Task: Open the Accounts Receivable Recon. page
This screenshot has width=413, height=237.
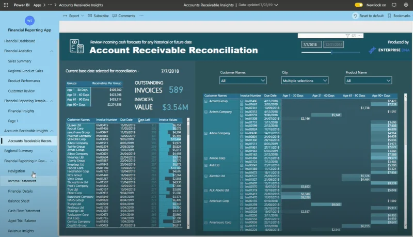Action: (x=29, y=141)
